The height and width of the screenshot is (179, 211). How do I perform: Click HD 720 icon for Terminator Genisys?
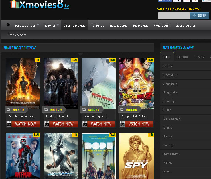pos(9,124)
